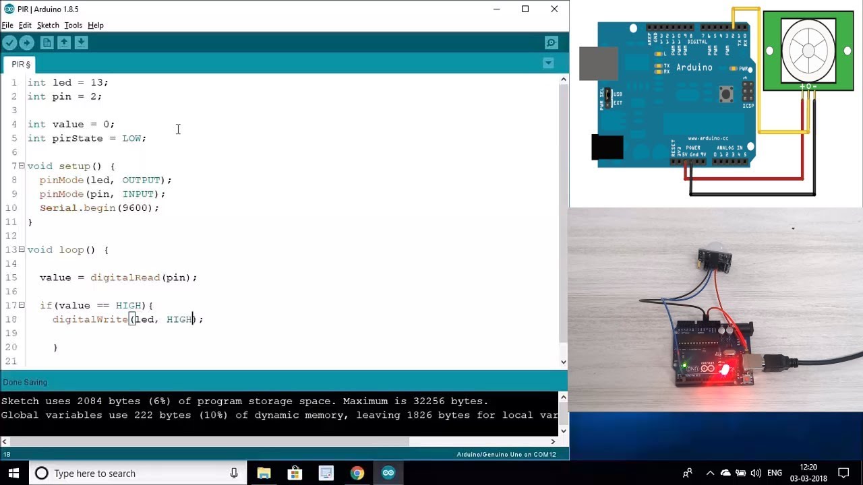Collapse the if block fold marker on line 17

pyautogui.click(x=22, y=305)
